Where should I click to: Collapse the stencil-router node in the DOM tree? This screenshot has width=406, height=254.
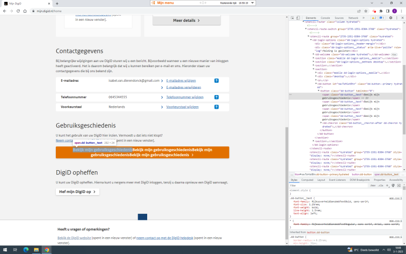coord(303,22)
